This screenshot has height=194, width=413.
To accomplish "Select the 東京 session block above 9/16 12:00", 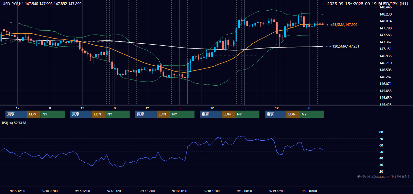I will point(81,114).
